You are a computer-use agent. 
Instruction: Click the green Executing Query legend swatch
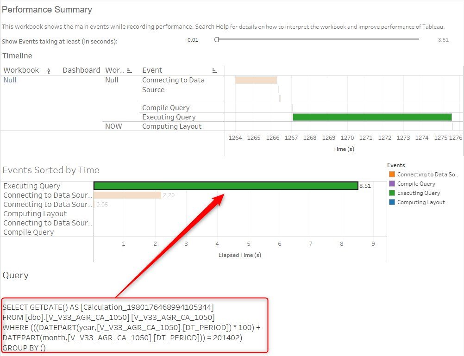pos(392,193)
